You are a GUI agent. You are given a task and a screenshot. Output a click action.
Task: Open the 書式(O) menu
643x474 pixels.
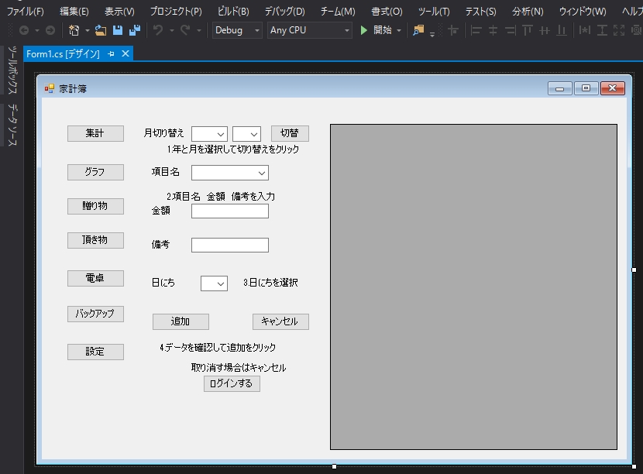[x=387, y=12]
